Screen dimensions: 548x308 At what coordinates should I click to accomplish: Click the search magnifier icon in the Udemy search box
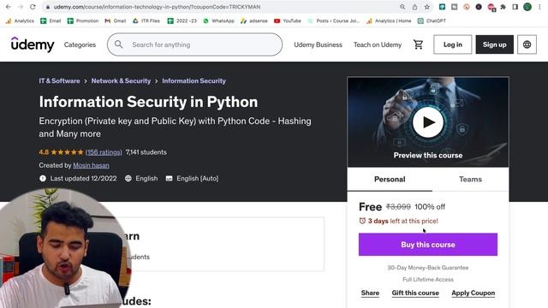tap(118, 44)
